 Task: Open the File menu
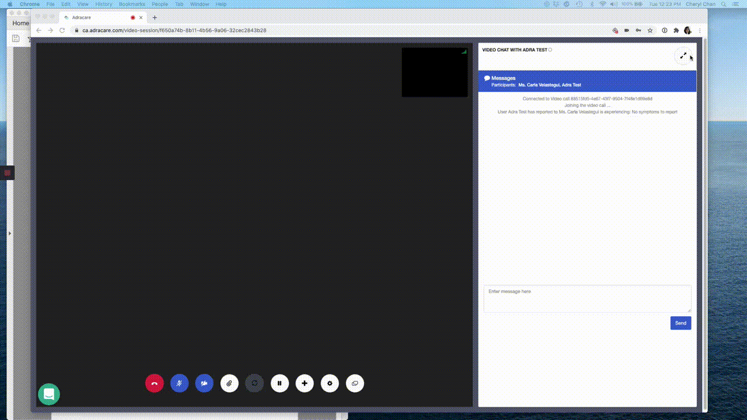50,3
